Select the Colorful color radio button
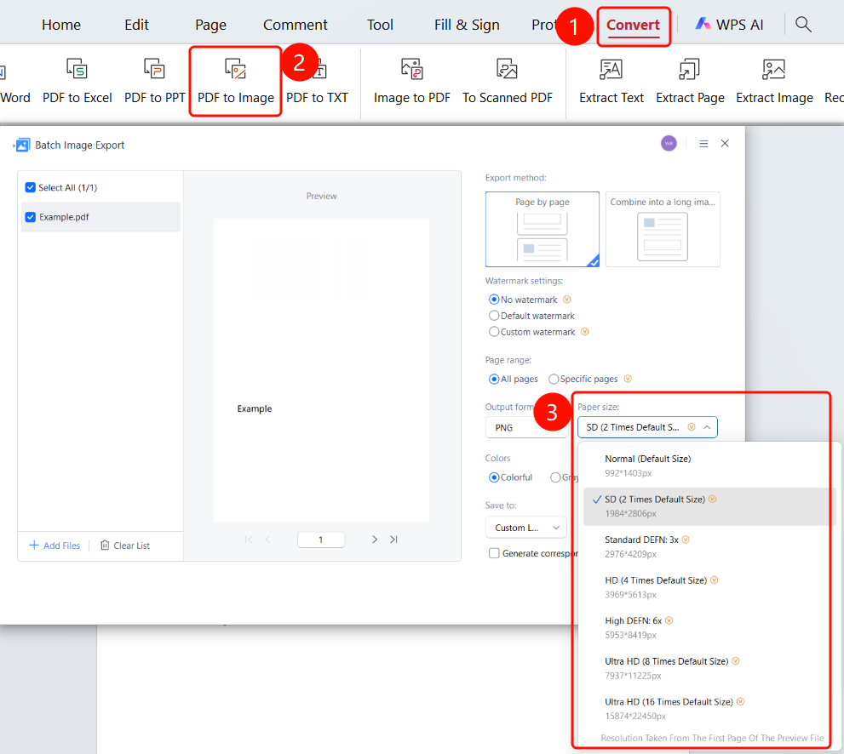 (x=494, y=477)
